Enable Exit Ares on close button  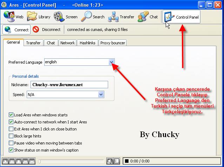click(11, 129)
